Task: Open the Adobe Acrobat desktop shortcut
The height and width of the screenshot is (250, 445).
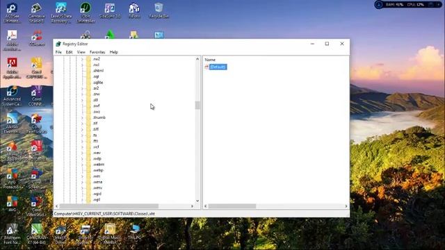Action: tap(12, 40)
